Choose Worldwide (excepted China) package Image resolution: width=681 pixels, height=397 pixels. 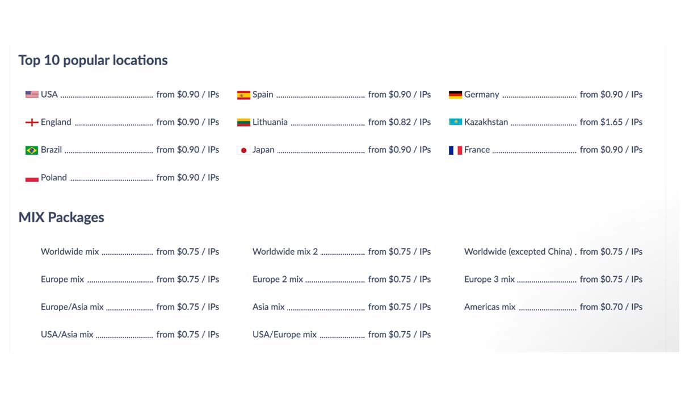pyautogui.click(x=518, y=252)
